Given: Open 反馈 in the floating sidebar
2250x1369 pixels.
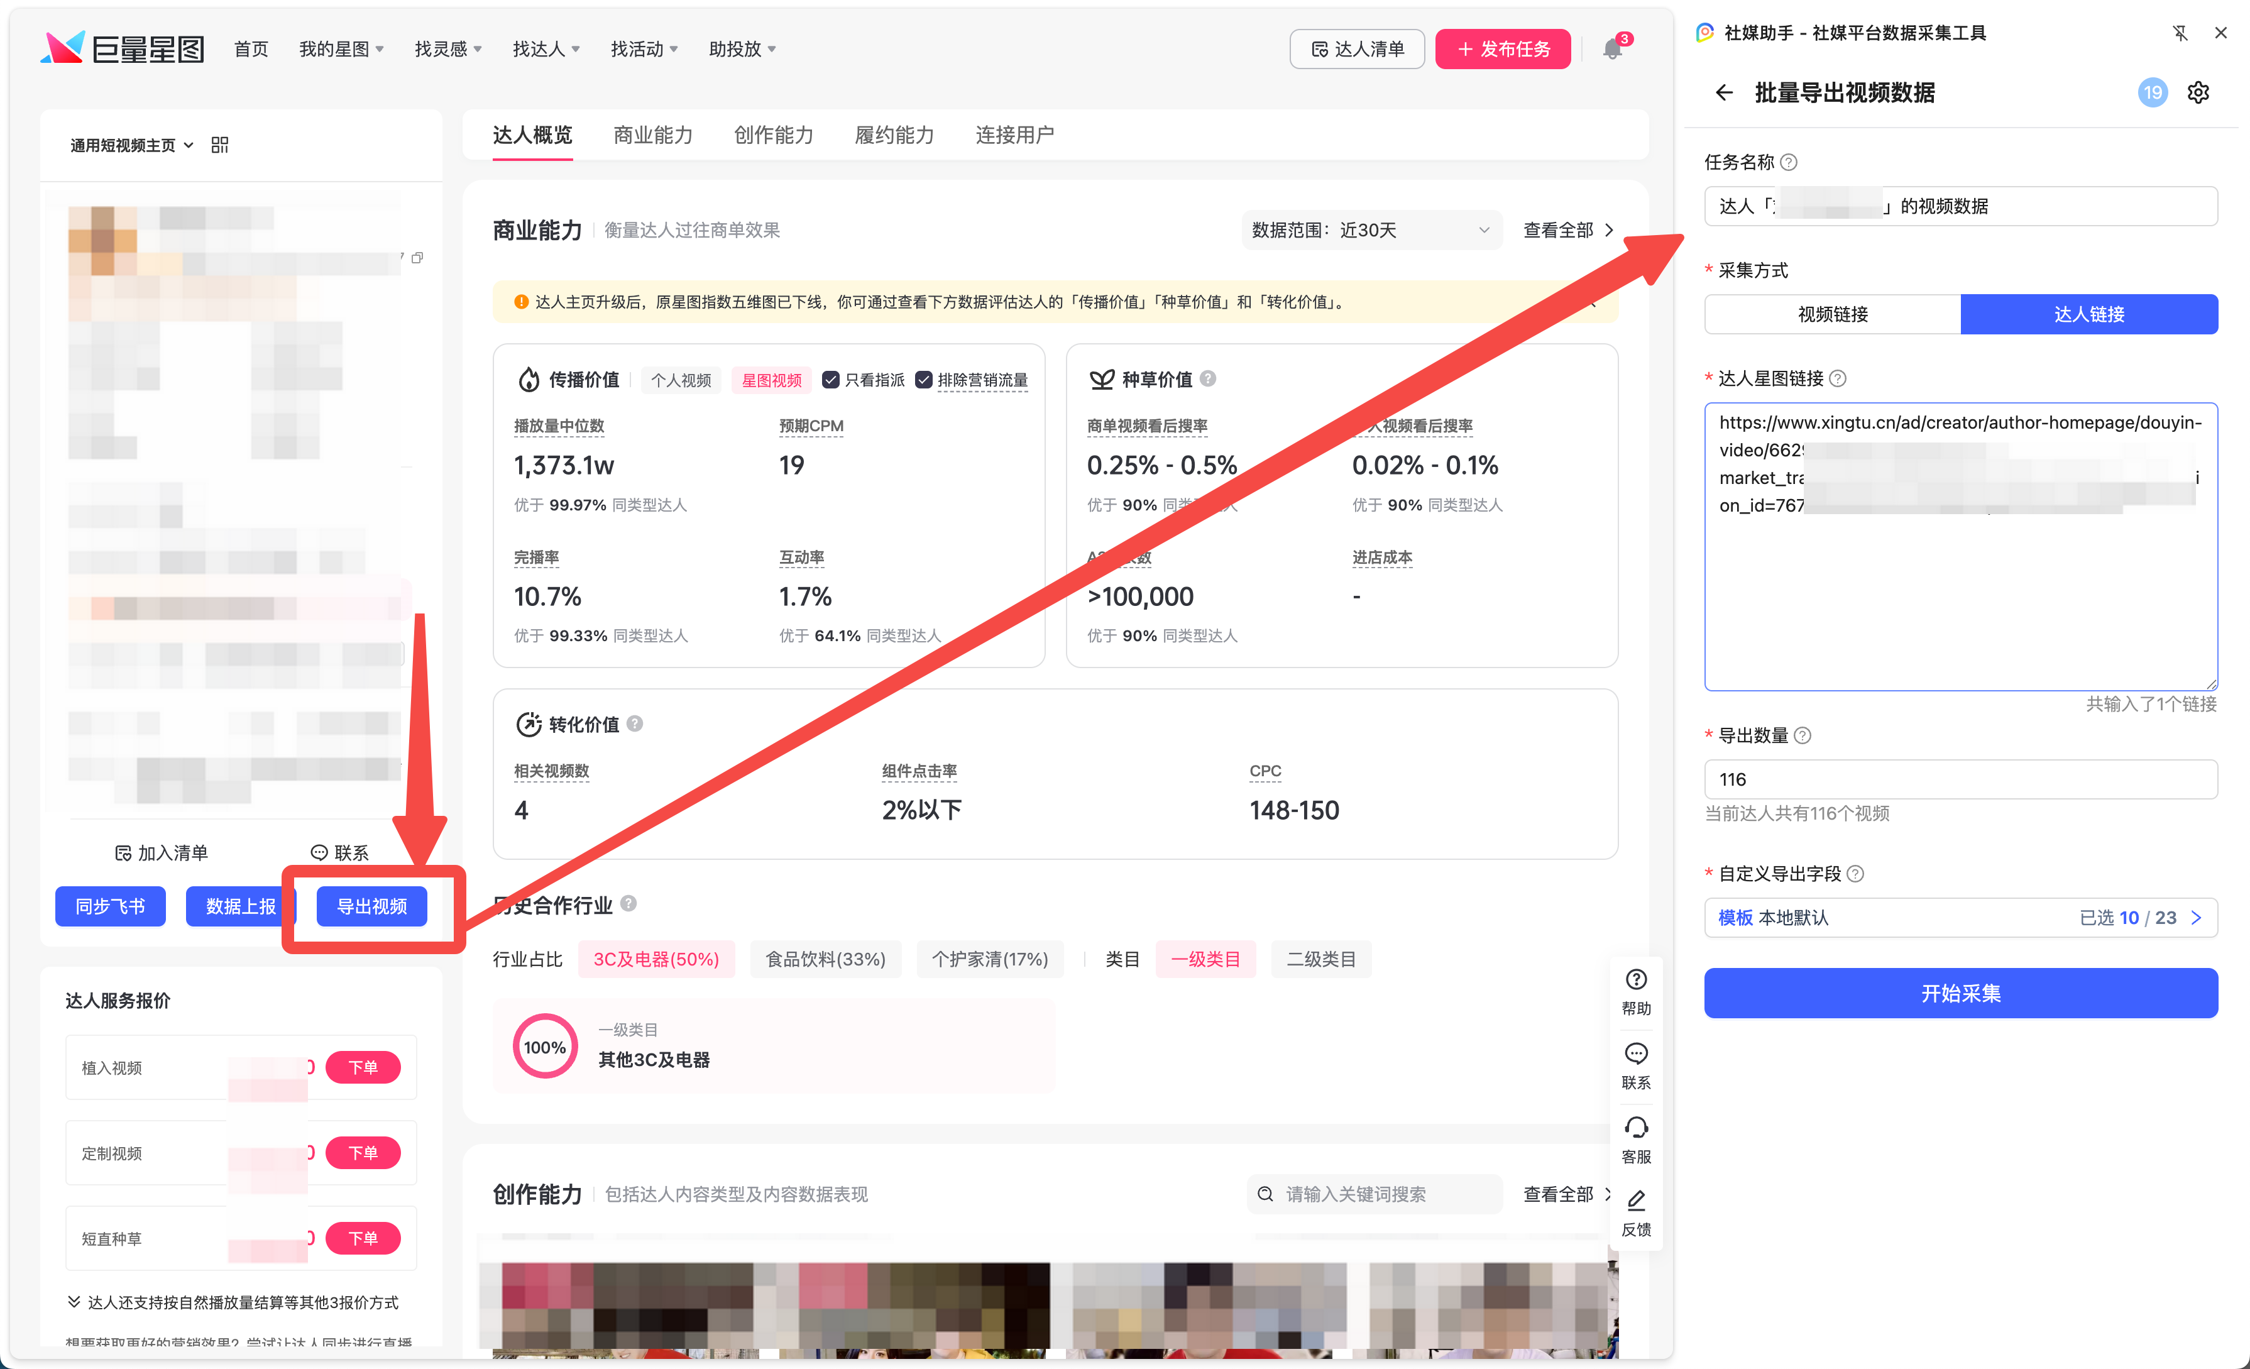Looking at the screenshot, I should pyautogui.click(x=1637, y=1213).
